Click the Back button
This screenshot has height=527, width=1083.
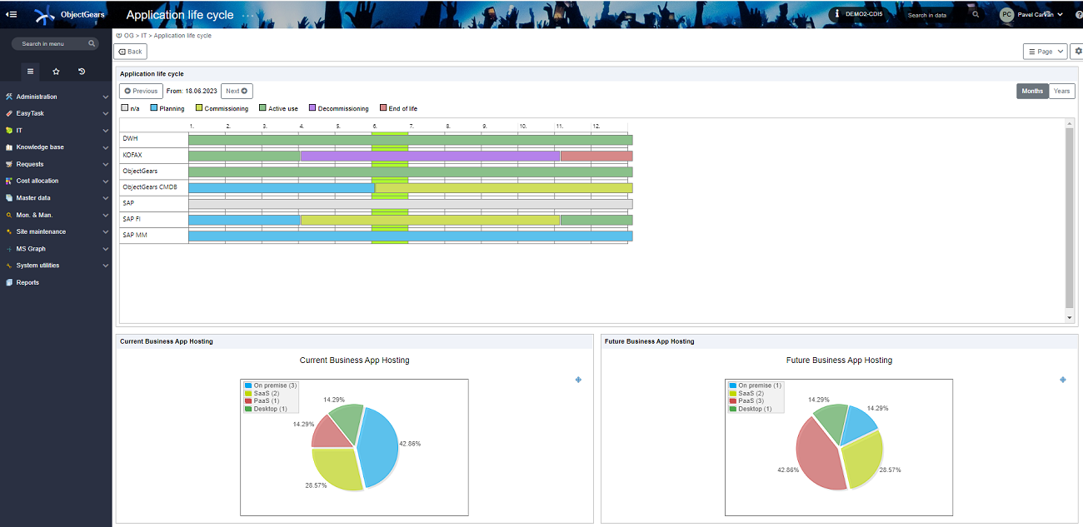click(130, 52)
